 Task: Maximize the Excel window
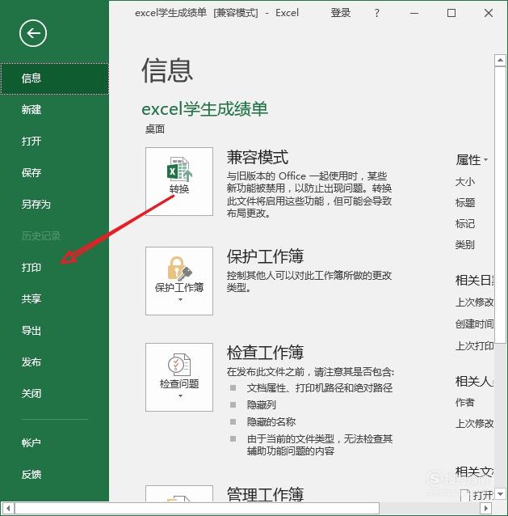click(451, 13)
